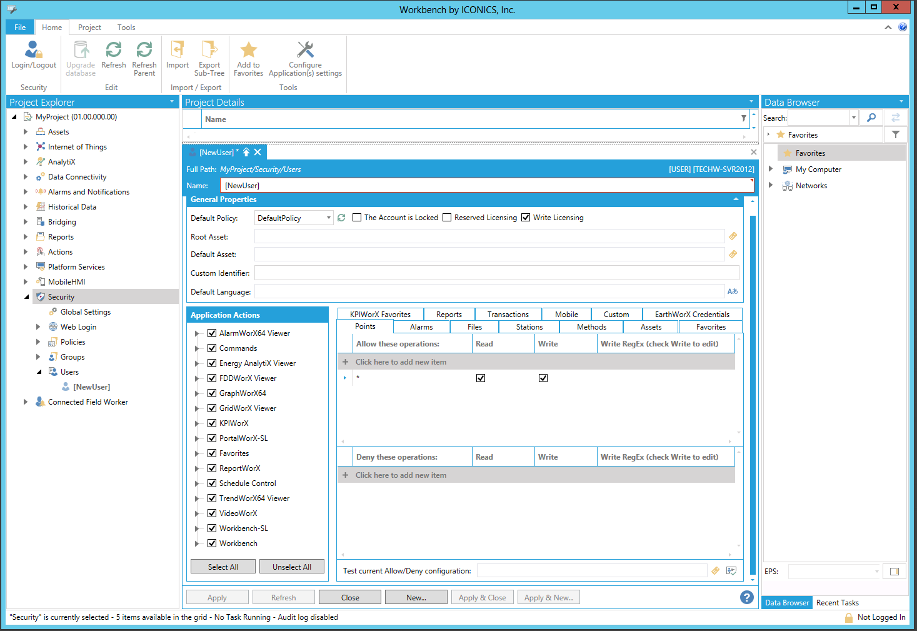Click the Apply & Close button

482,598
